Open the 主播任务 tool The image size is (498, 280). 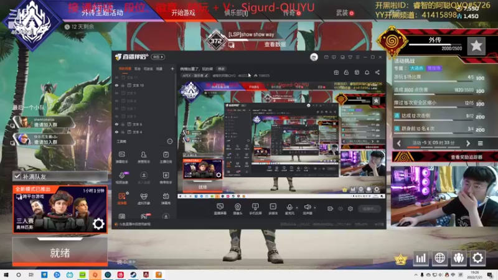click(x=166, y=157)
